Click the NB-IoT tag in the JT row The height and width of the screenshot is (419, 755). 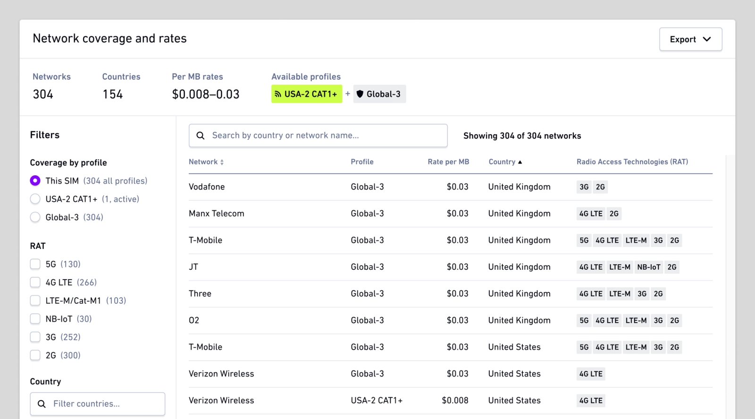[x=649, y=267]
